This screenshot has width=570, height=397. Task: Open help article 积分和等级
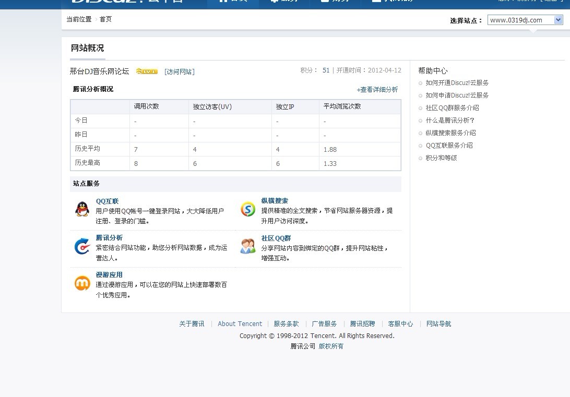441,158
